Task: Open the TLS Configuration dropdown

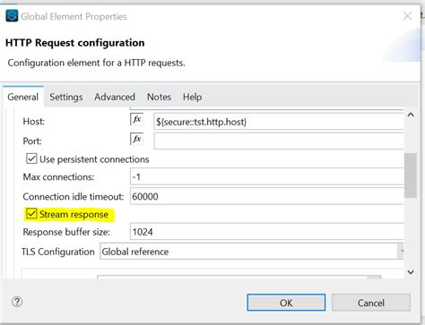Action: coord(252,252)
